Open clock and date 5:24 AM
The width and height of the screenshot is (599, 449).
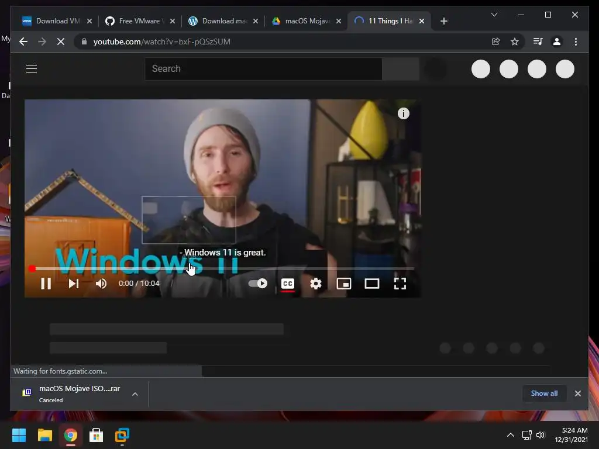pyautogui.click(x=571, y=435)
